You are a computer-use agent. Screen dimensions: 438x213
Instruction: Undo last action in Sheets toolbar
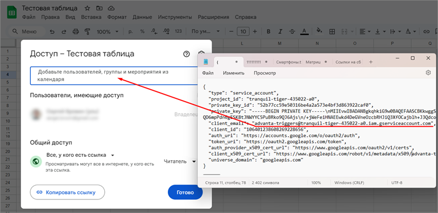click(52, 31)
